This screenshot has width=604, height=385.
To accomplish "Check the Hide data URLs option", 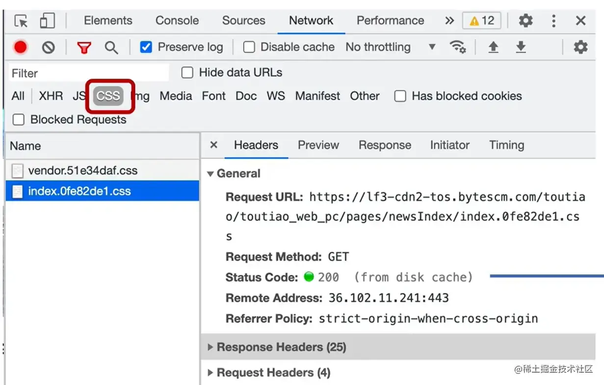I will (187, 73).
